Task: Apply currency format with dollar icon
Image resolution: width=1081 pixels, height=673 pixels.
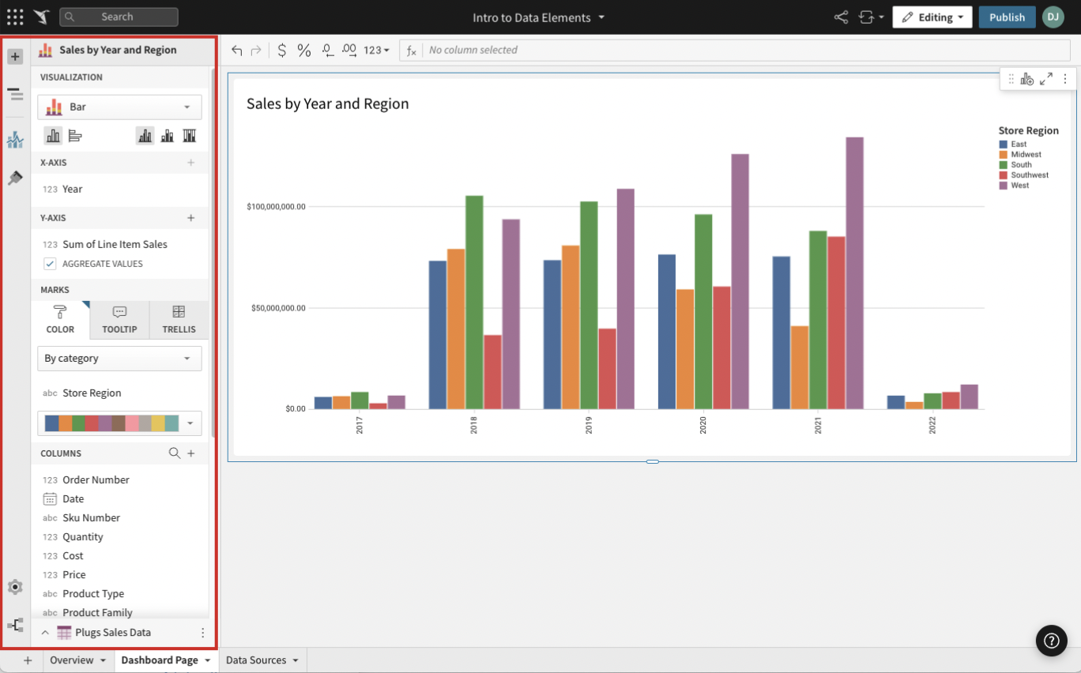Action: [x=282, y=50]
